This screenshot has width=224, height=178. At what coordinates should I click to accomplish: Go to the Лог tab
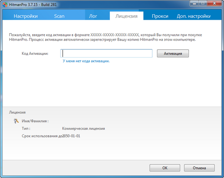tap(93, 16)
